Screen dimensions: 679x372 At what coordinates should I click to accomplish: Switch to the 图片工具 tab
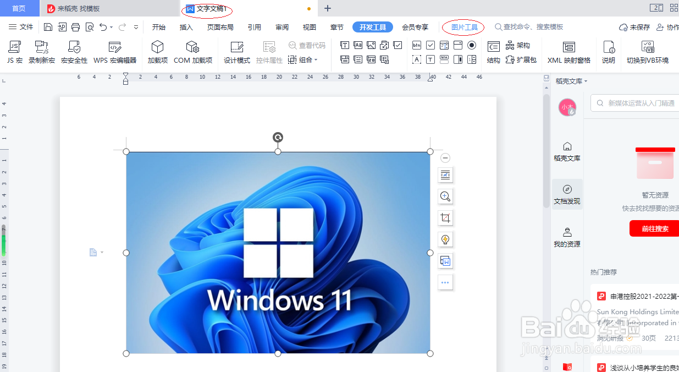[464, 27]
